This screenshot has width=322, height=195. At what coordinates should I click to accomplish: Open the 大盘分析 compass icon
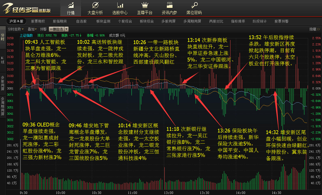pyautogui.click(x=95, y=5)
